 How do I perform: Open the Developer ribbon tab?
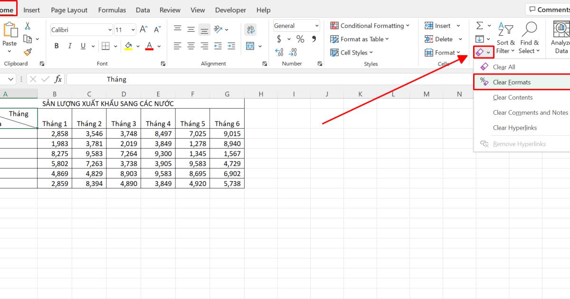click(x=230, y=9)
